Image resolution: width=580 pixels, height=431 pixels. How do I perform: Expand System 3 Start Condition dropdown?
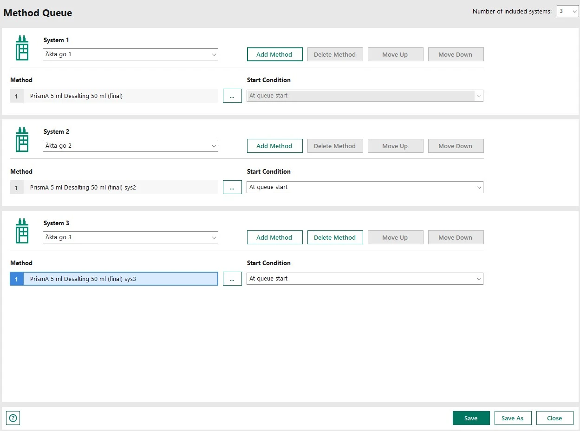(365, 279)
